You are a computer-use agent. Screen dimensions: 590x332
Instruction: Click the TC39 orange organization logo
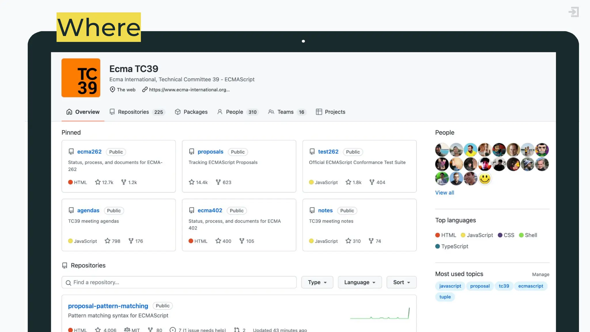(x=81, y=78)
